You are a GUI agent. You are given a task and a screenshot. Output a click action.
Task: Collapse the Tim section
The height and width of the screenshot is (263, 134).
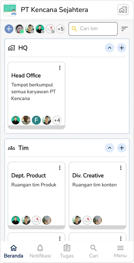point(110,148)
